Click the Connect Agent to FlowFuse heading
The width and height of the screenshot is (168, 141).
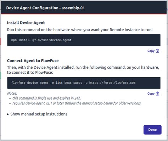click(x=33, y=61)
